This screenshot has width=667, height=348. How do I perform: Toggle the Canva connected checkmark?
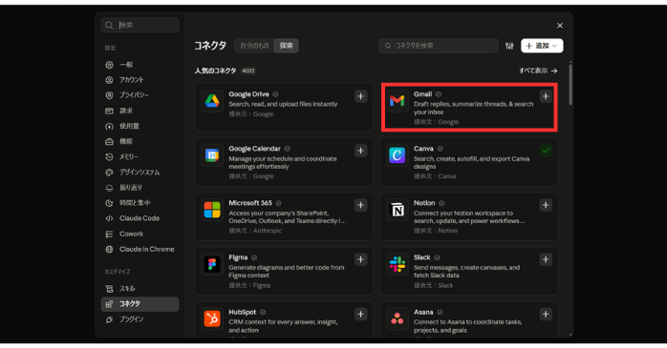(x=546, y=151)
